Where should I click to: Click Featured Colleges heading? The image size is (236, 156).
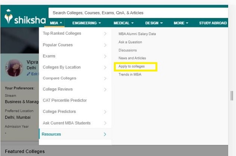[x=25, y=151]
